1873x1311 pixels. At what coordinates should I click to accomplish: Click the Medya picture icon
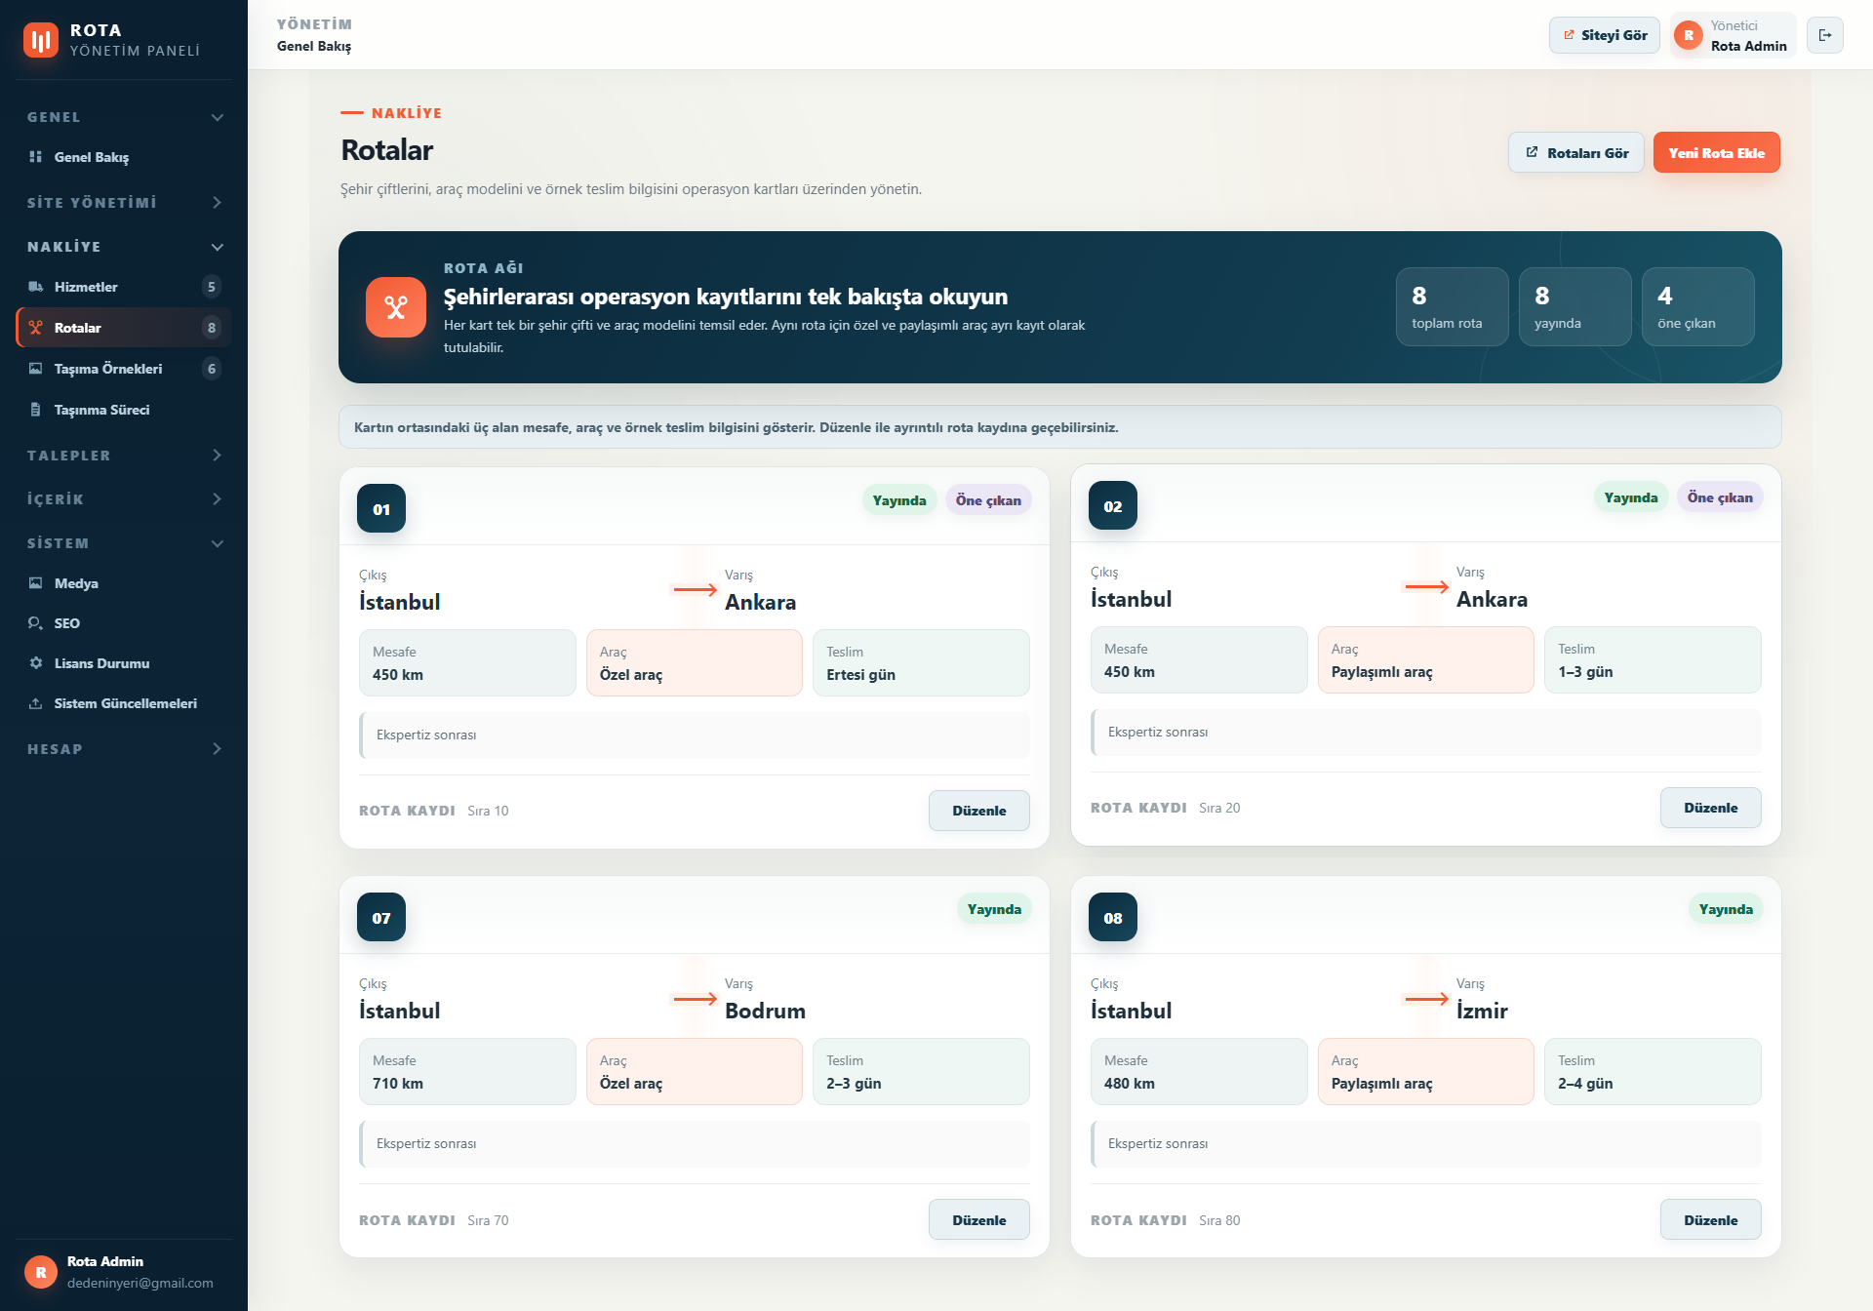pyautogui.click(x=35, y=583)
